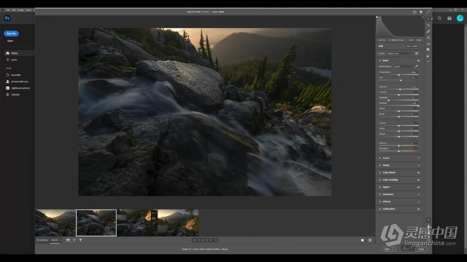Select the Healing brush tool
Screen dimensions: 467x262
[428, 32]
